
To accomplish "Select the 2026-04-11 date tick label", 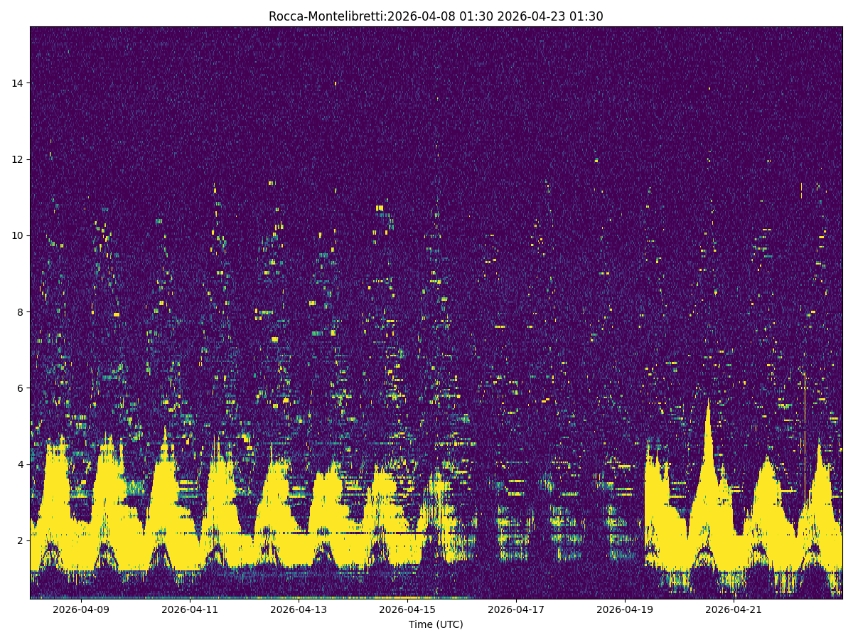I will (191, 609).
